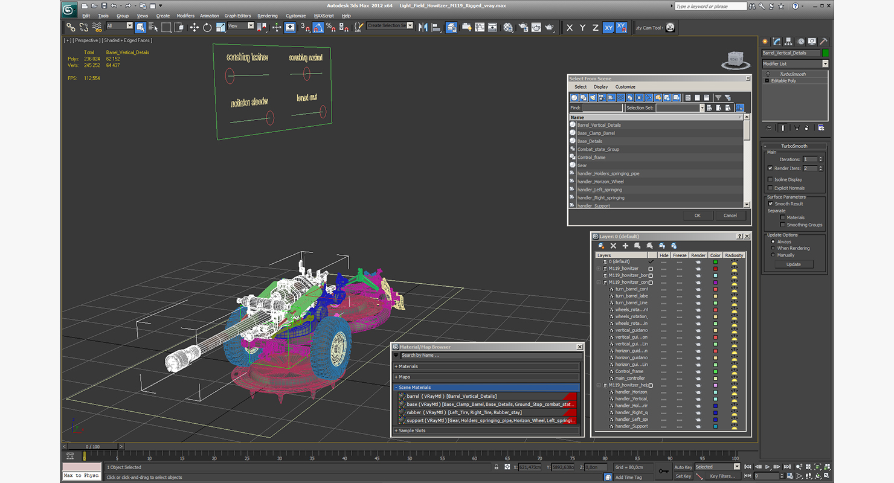Click the filter funnel icon in Select From Scene
Screen dimensions: 894x483
coord(718,97)
